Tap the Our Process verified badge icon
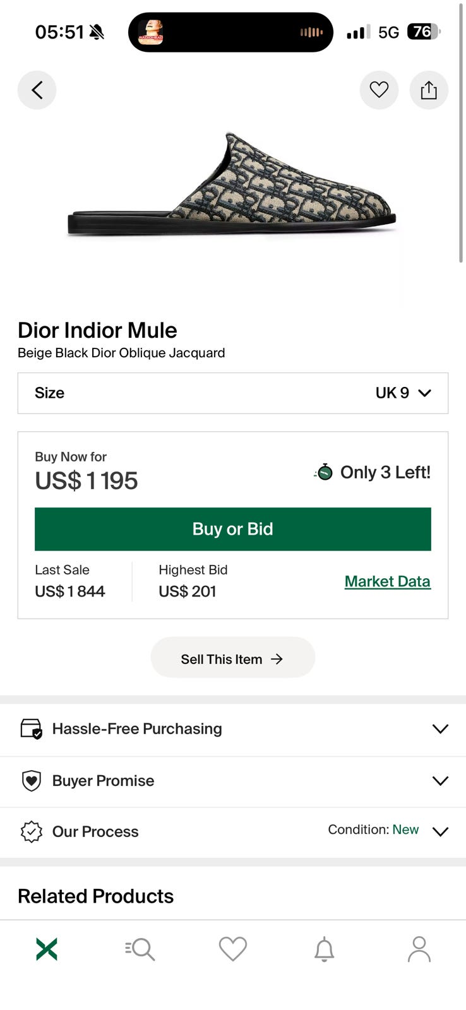Image resolution: width=466 pixels, height=1010 pixels. (x=31, y=831)
